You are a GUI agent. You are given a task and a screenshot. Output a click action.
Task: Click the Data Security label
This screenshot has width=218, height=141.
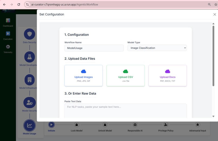point(29,42)
